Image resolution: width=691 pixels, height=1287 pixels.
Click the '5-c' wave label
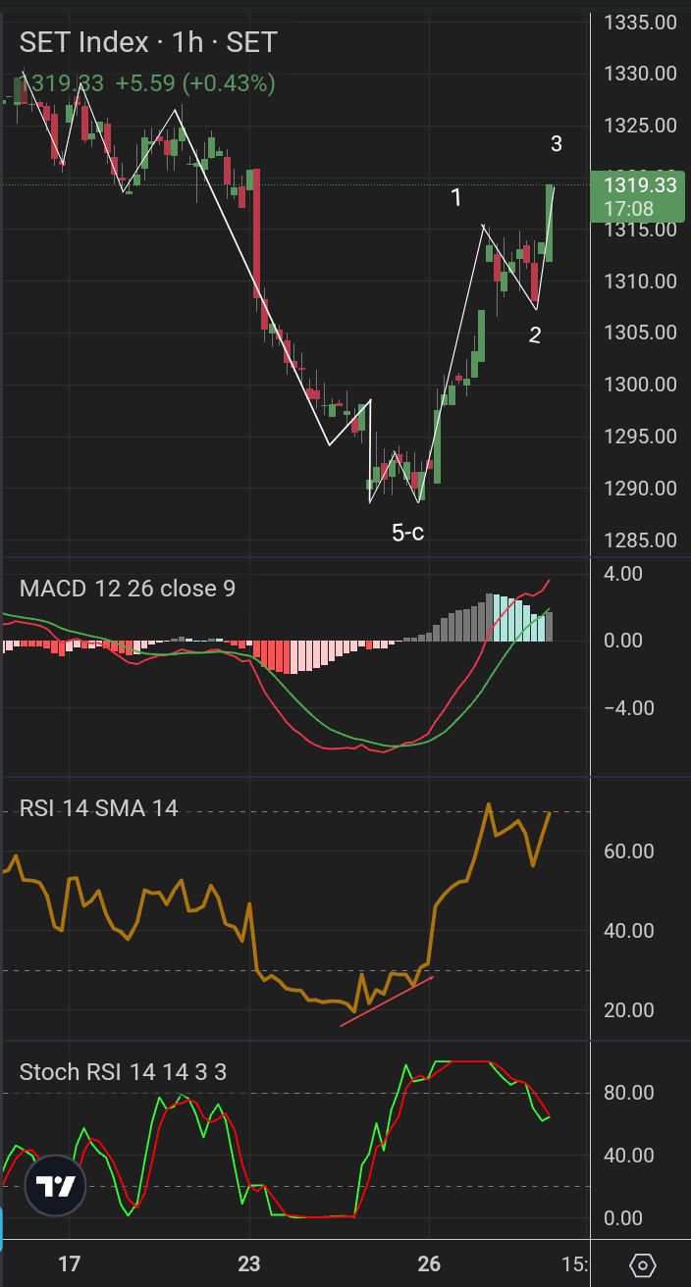click(x=408, y=534)
